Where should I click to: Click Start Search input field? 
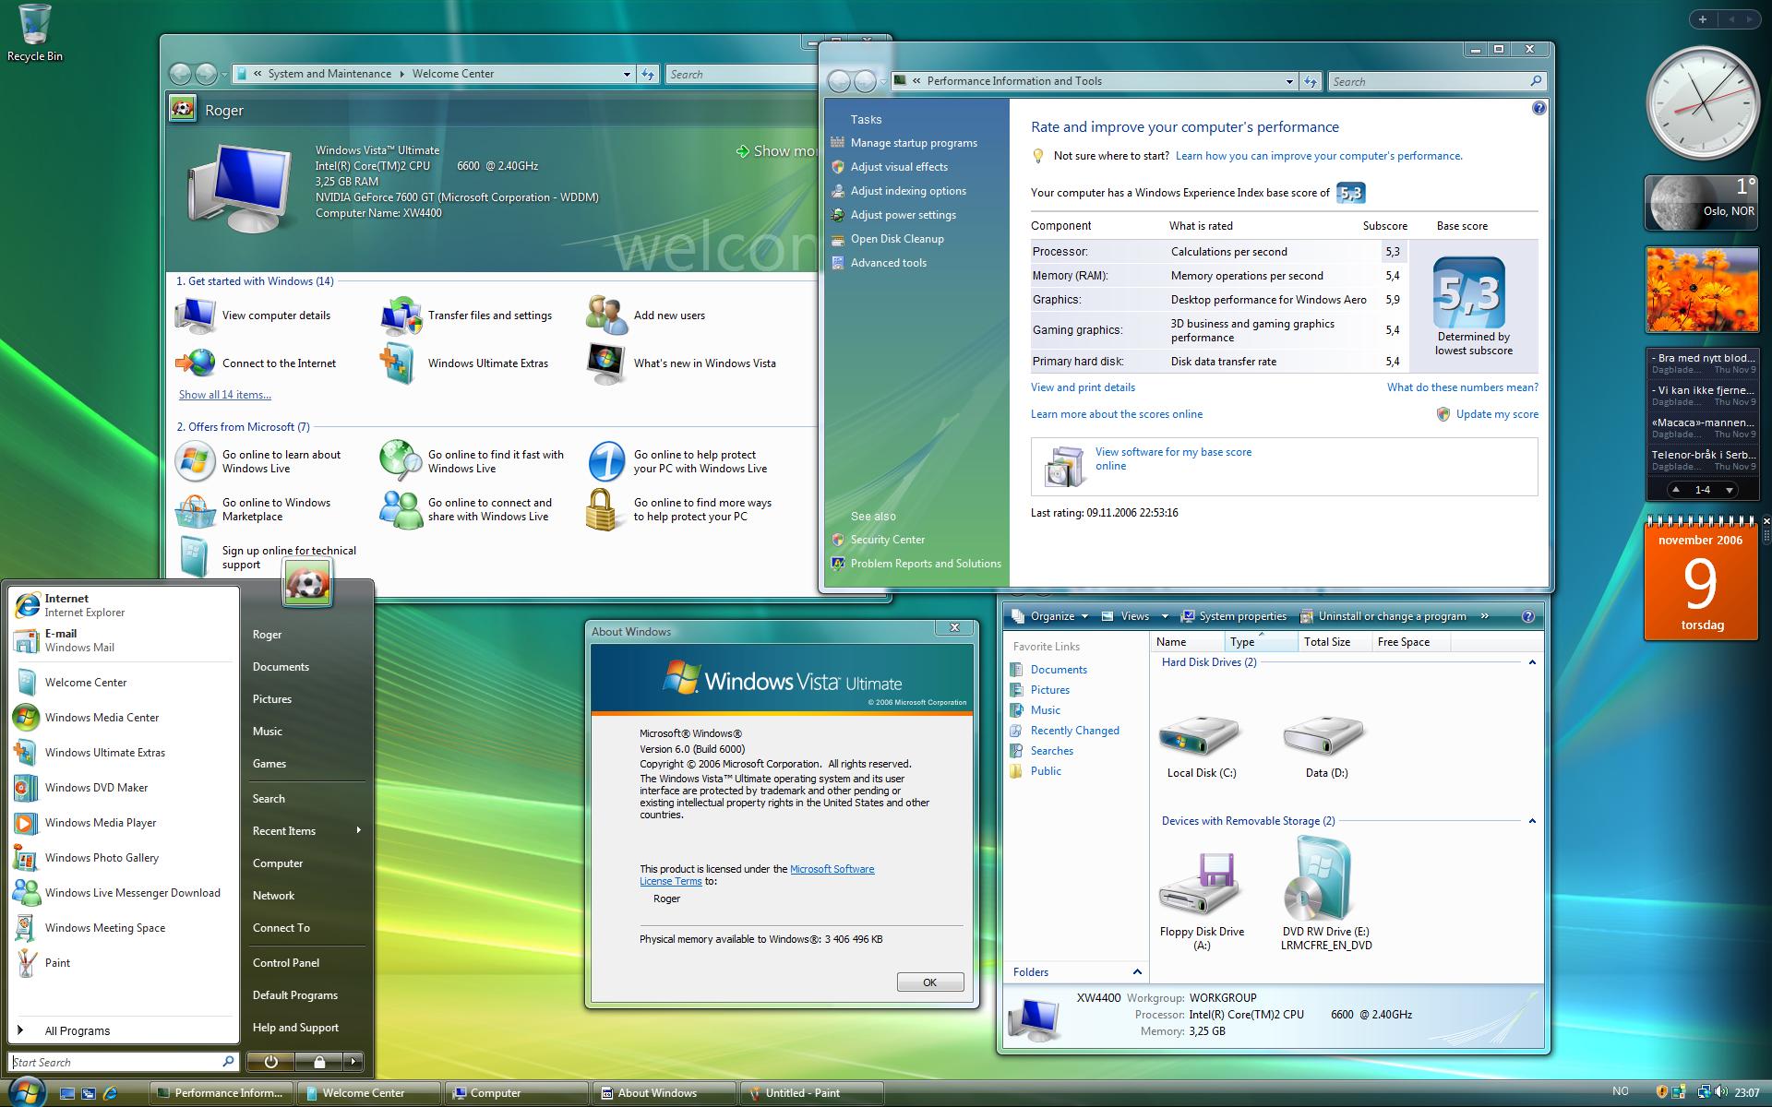[124, 1062]
